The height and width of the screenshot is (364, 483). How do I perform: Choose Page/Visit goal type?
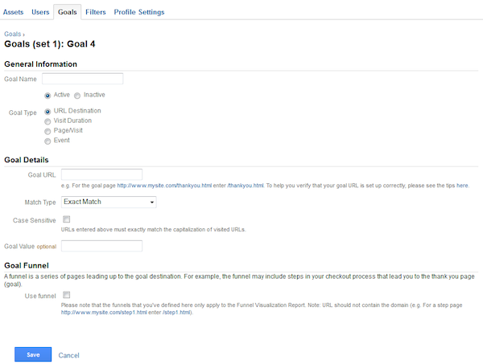coord(47,131)
